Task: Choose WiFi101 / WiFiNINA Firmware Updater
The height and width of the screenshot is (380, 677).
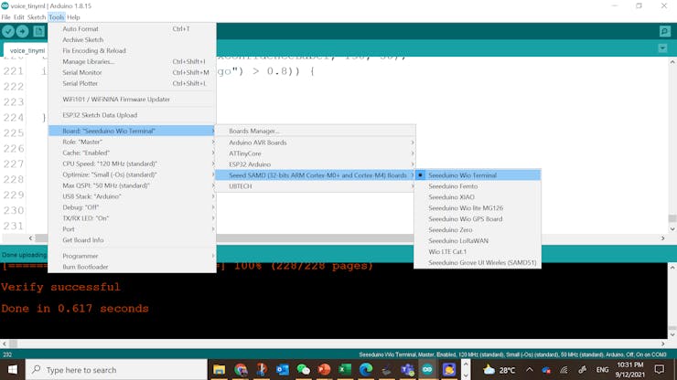Action: [x=132, y=100]
